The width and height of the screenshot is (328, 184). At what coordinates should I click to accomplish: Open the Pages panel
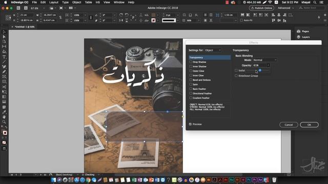[x=303, y=31]
